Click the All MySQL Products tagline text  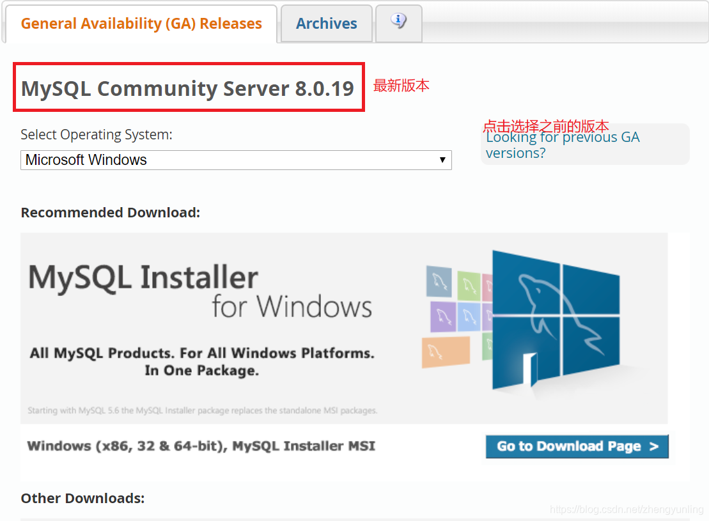(x=202, y=361)
